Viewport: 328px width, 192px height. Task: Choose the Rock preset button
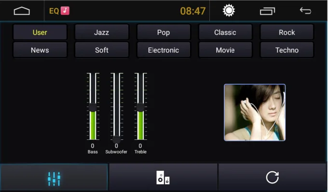[287, 32]
